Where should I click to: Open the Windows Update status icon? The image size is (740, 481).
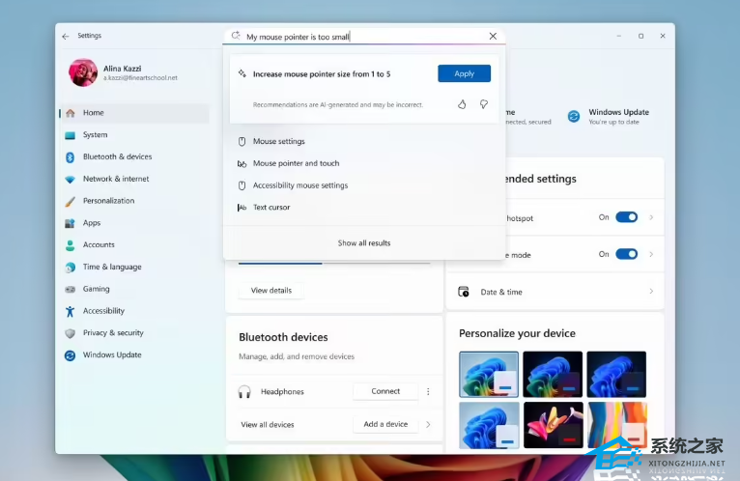coord(574,116)
